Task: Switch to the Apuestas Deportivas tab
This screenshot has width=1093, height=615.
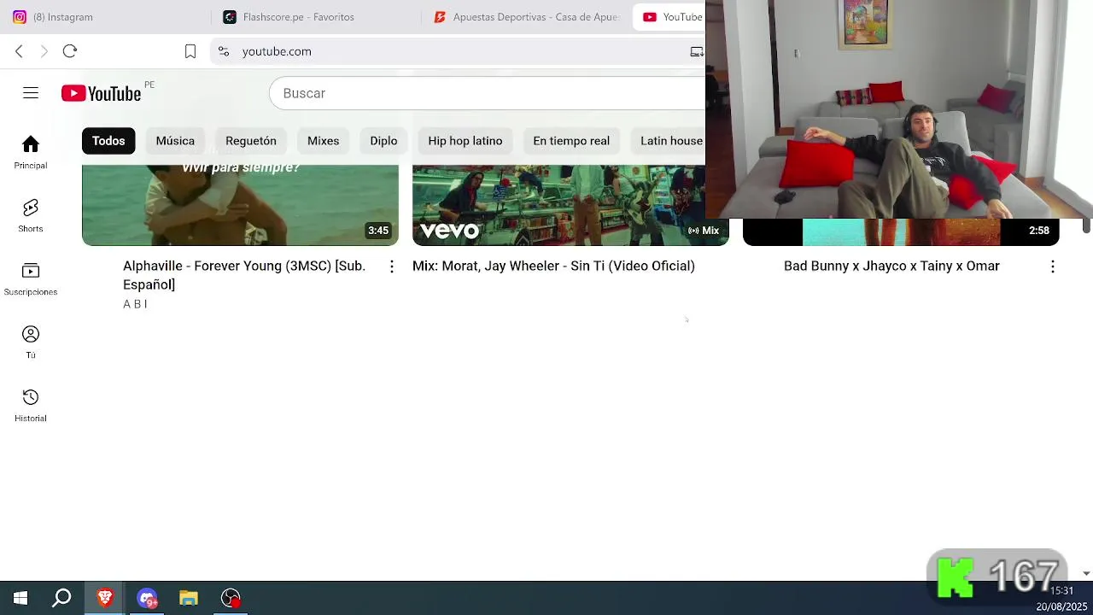Action: [526, 17]
